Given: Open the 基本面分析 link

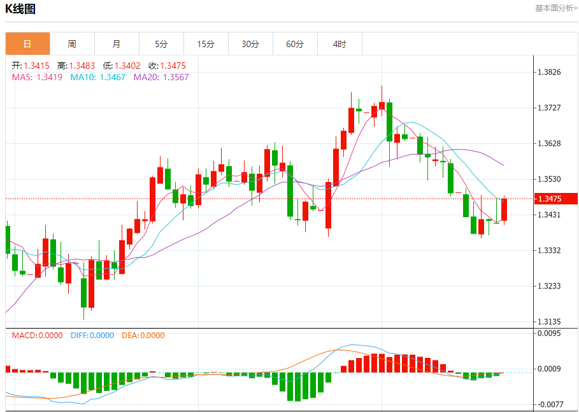Looking at the screenshot, I should pos(557,8).
